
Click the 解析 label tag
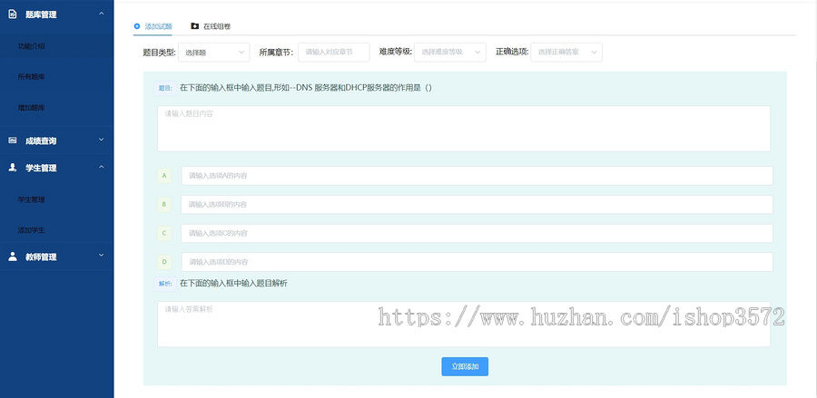pyautogui.click(x=165, y=284)
